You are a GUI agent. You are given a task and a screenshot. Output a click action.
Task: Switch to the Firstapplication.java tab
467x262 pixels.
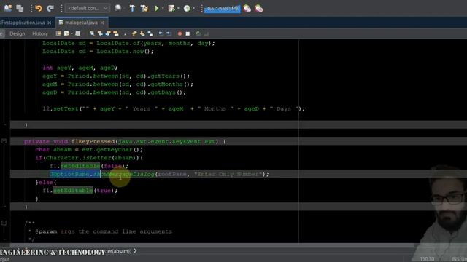23,23
